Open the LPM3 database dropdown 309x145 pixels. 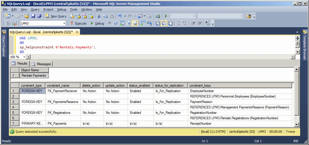click(x=64, y=23)
